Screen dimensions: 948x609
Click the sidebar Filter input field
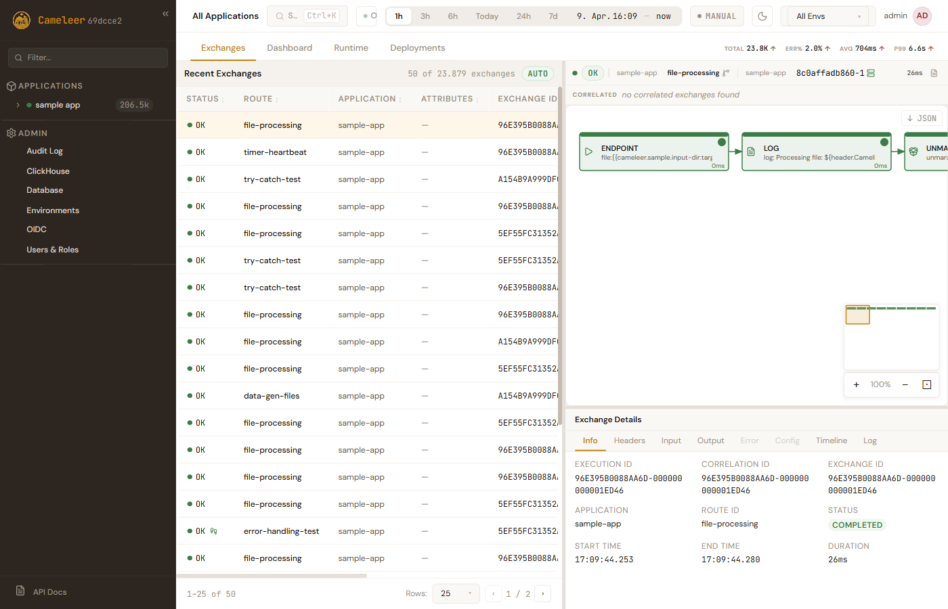click(x=88, y=58)
